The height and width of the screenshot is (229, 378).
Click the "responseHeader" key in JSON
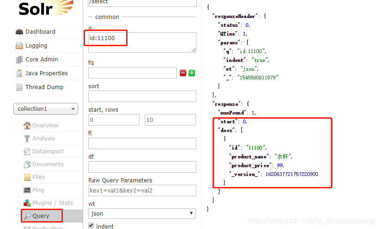[x=235, y=16]
